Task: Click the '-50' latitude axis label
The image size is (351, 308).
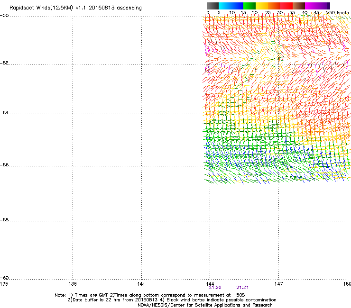Action: [4, 16]
